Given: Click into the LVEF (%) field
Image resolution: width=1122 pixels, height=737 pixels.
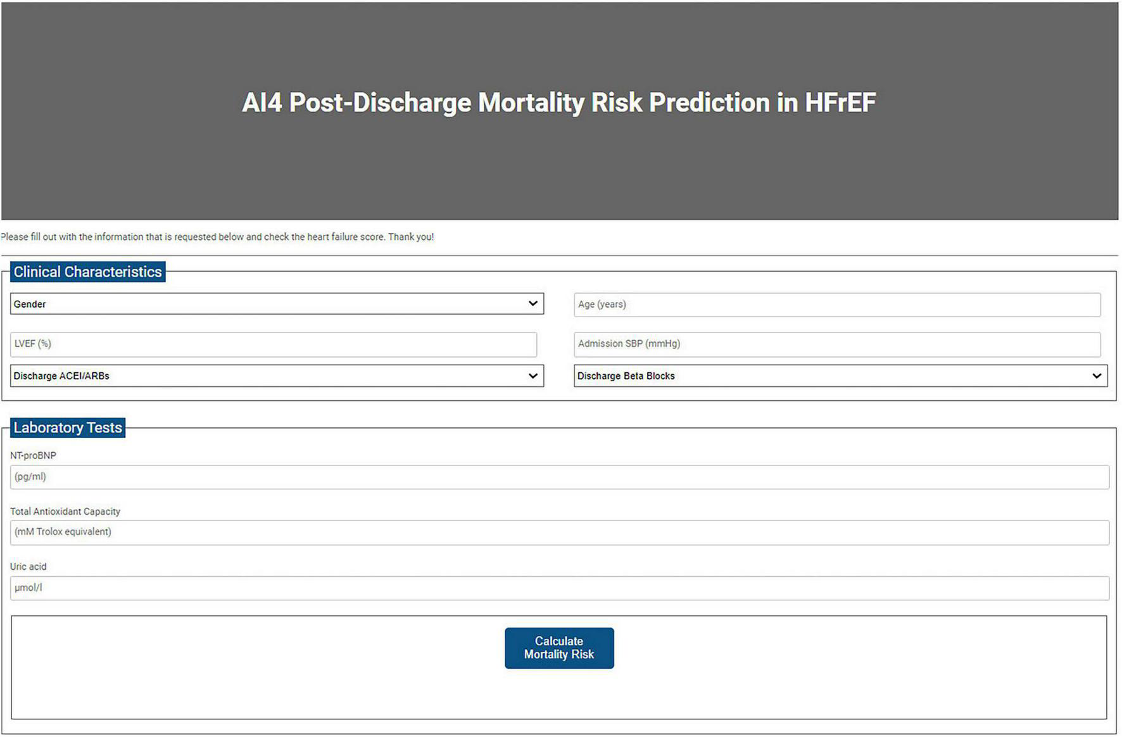Looking at the screenshot, I should (273, 344).
